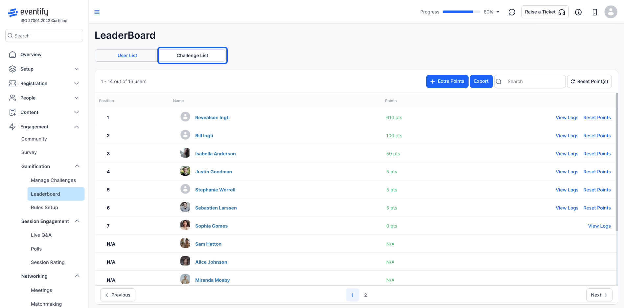Screen dimensions: 624x308
Task: Reset Points for Justin Goodman
Action: click(597, 172)
